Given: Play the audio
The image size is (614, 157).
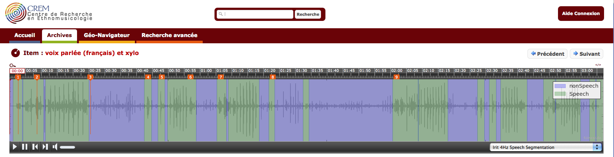Looking at the screenshot, I should pyautogui.click(x=15, y=147).
